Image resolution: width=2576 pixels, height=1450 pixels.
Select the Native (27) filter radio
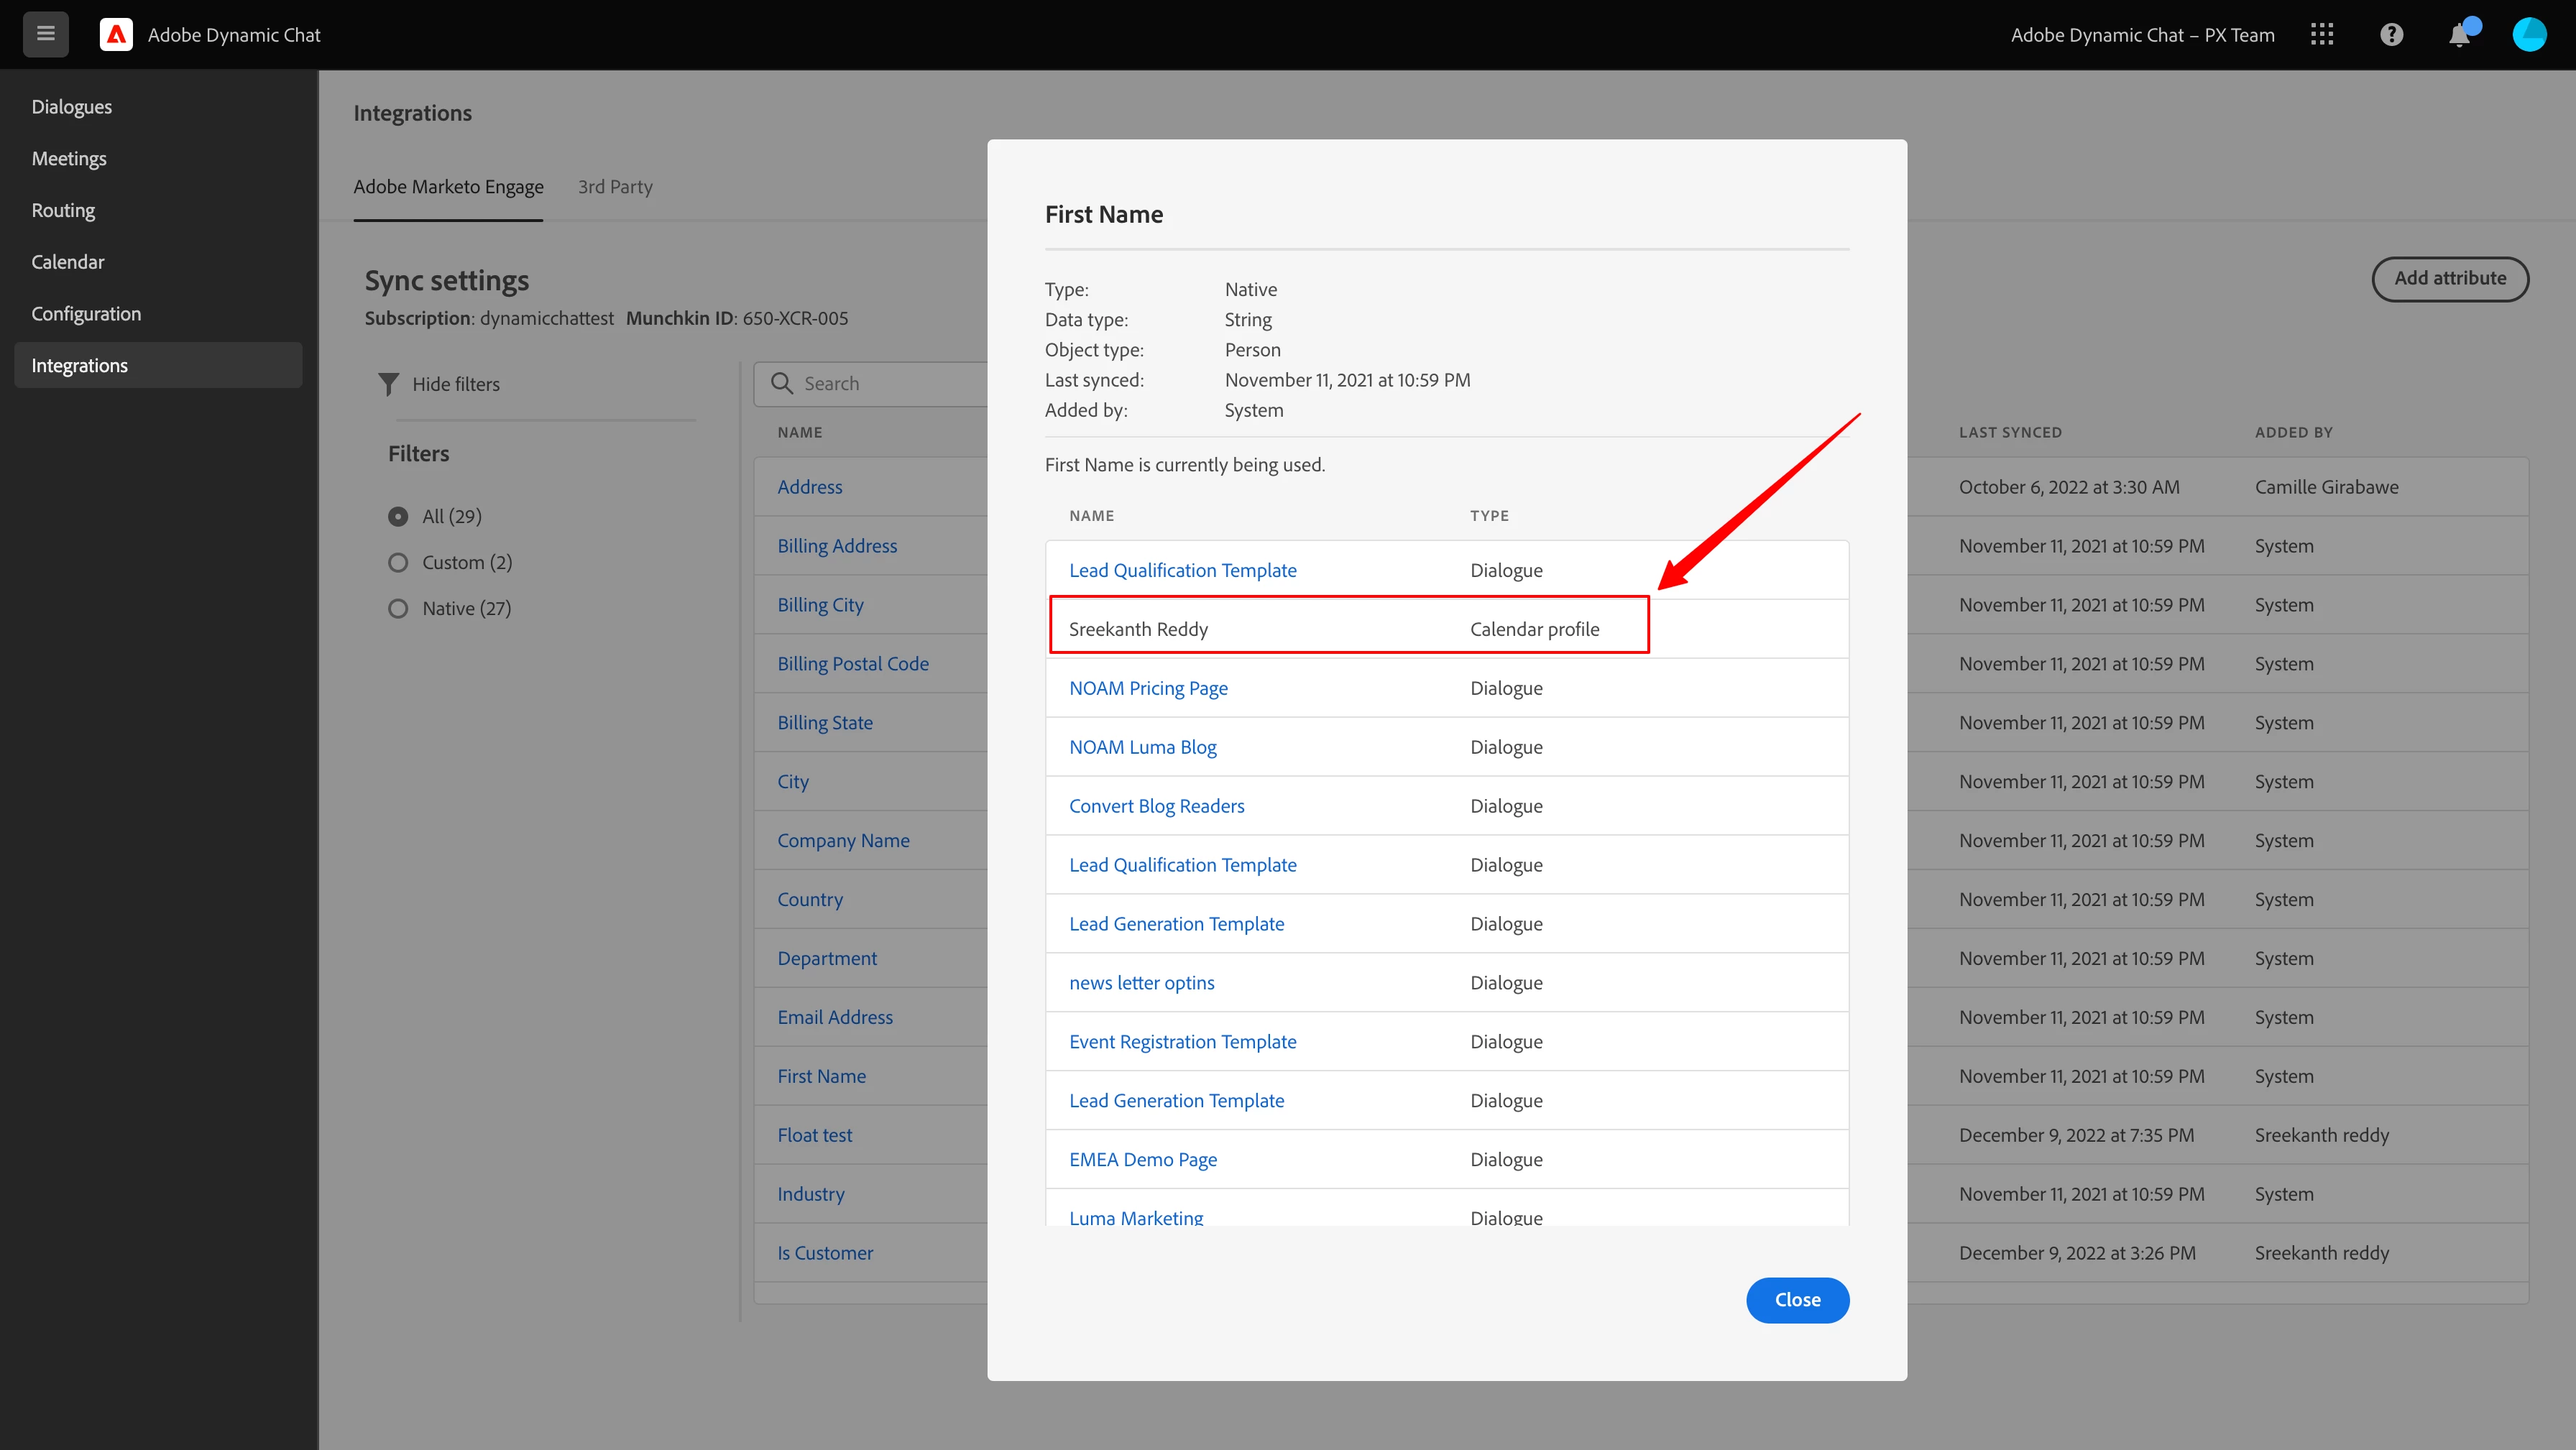pyautogui.click(x=398, y=608)
